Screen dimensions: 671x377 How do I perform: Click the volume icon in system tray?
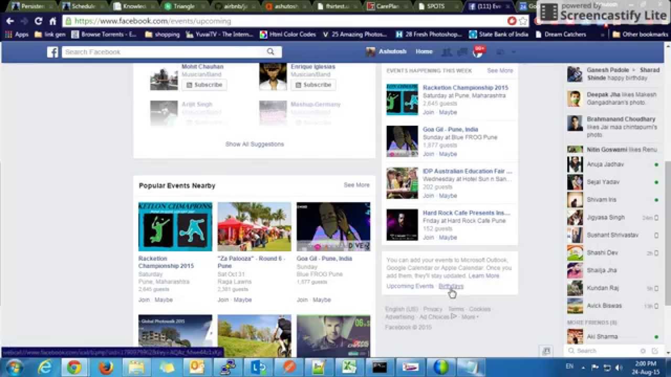pos(619,367)
